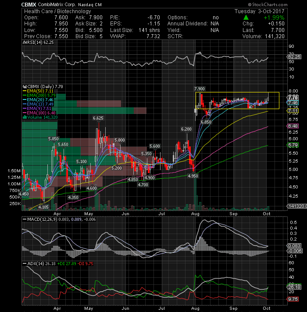Click the 4.950 low price annotation

click(193, 176)
